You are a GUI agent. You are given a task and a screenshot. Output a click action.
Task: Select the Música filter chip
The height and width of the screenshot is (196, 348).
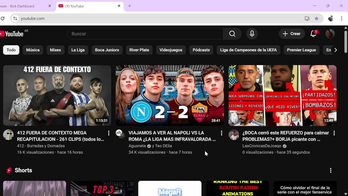(33, 50)
